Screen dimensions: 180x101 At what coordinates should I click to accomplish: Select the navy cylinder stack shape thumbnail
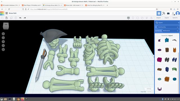point(167,69)
